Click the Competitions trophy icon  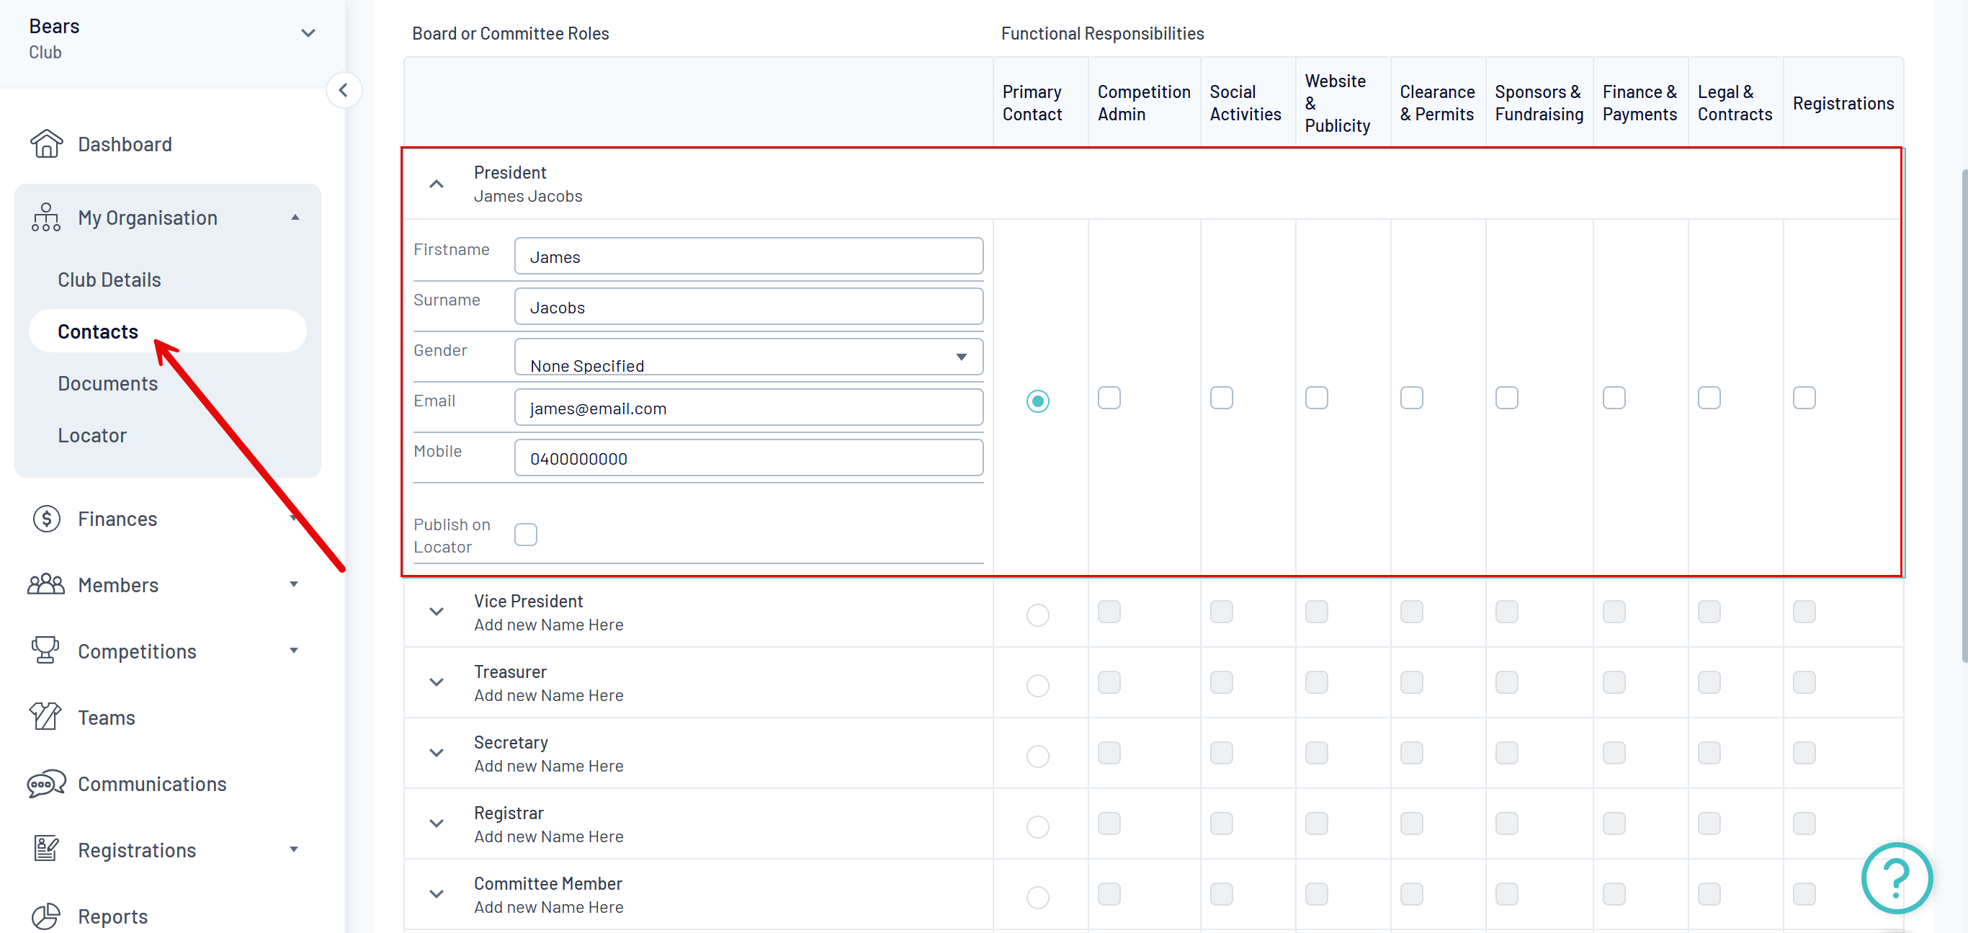coord(46,651)
